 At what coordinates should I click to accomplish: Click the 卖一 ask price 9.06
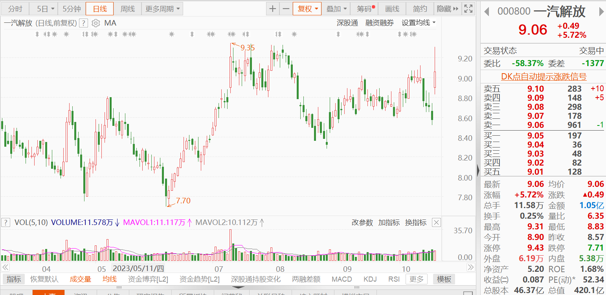(x=536, y=125)
